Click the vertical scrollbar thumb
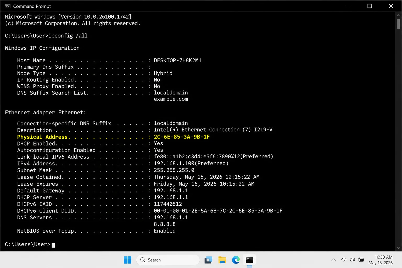Screen dimensions: 402x268 (398, 24)
